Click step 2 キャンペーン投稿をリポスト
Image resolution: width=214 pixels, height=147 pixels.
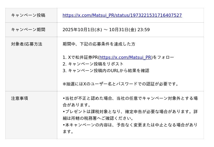click(x=93, y=64)
